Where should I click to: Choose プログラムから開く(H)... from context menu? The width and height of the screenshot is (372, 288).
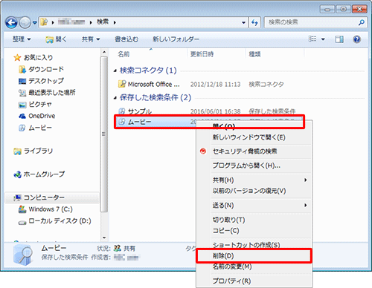tap(246, 166)
